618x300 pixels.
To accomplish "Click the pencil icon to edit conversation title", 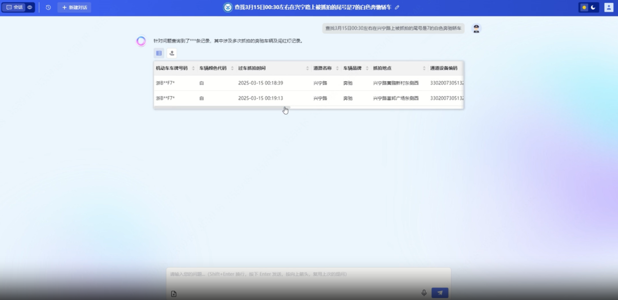I will click(x=396, y=7).
